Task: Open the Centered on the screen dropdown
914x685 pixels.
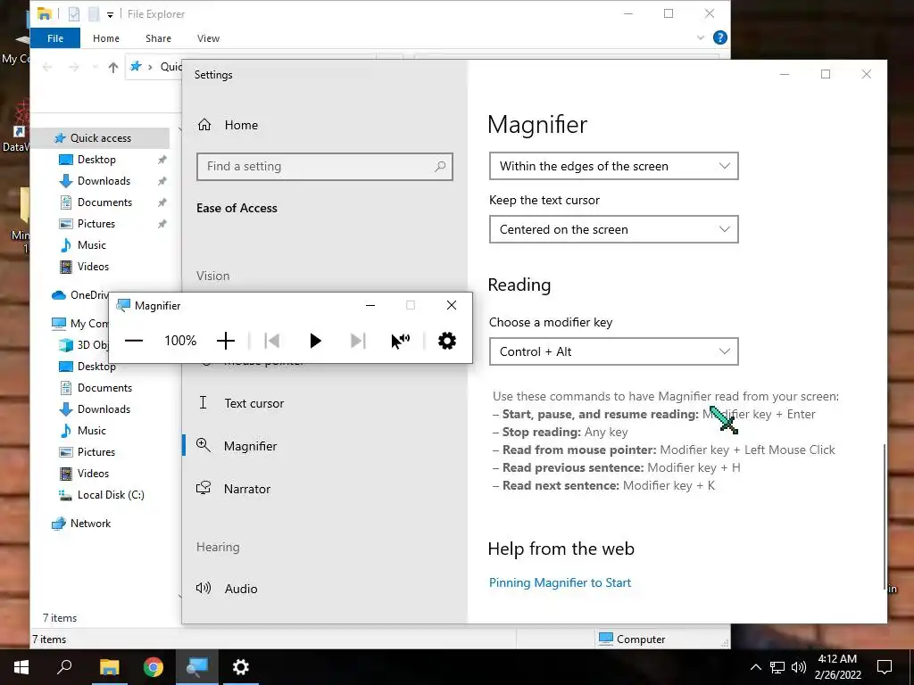Action: click(614, 229)
